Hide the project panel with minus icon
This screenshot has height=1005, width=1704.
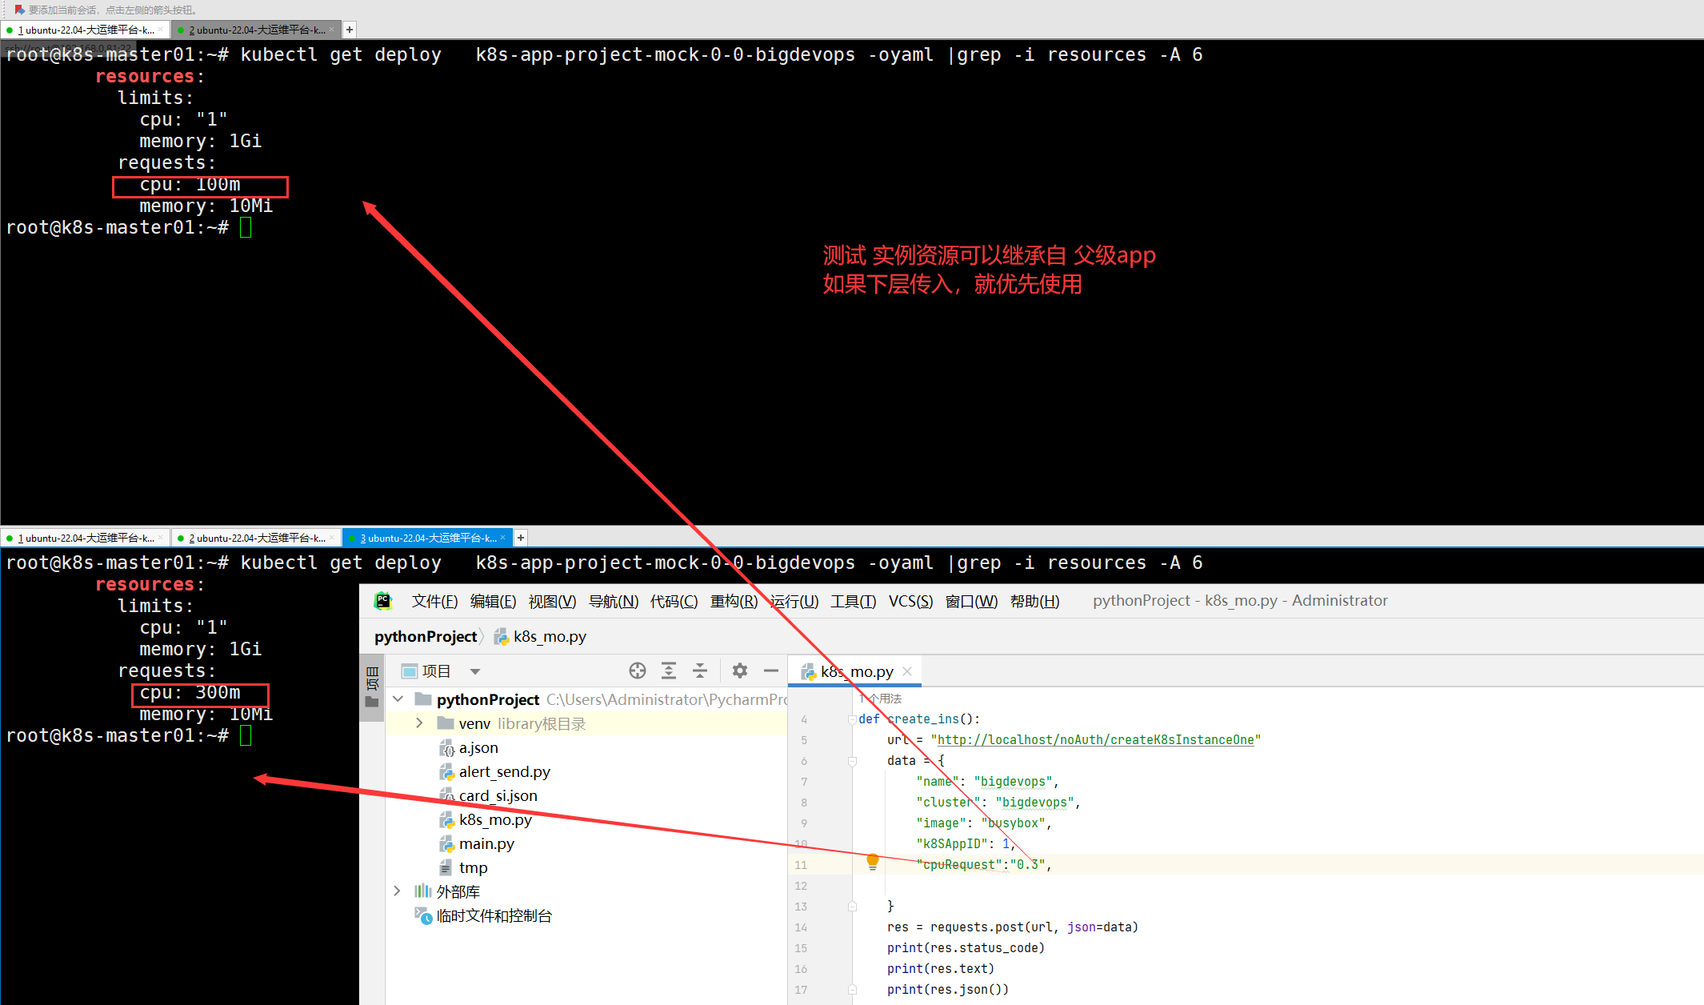[771, 671]
